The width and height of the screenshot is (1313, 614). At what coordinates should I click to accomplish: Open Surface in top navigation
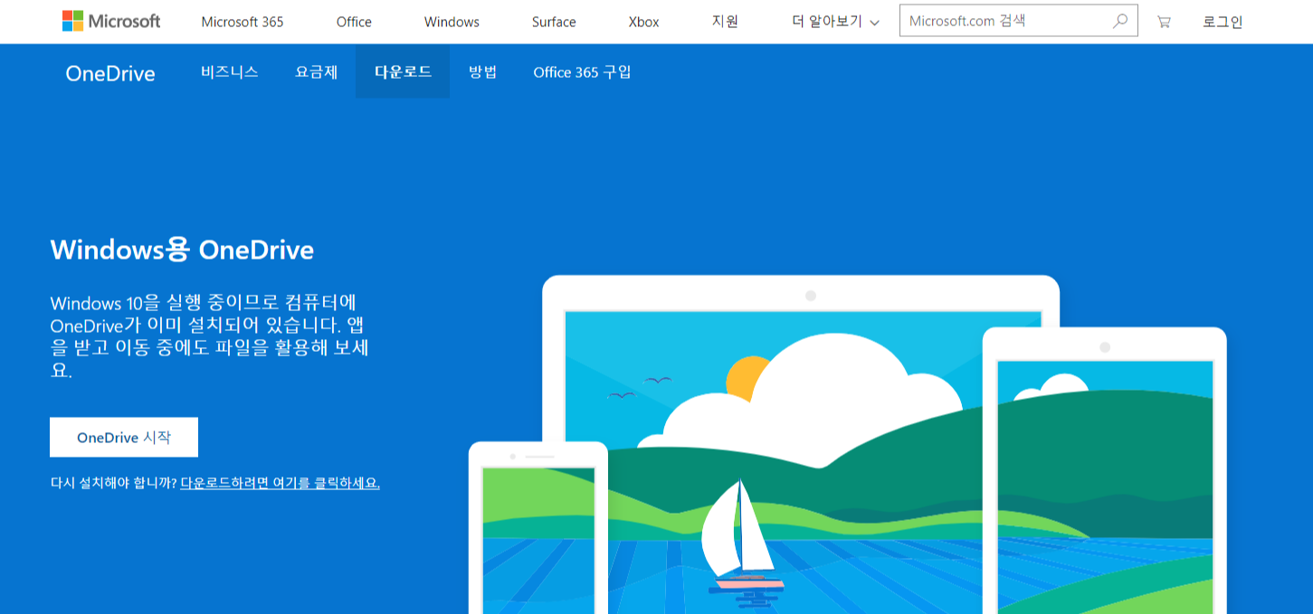coord(554,22)
